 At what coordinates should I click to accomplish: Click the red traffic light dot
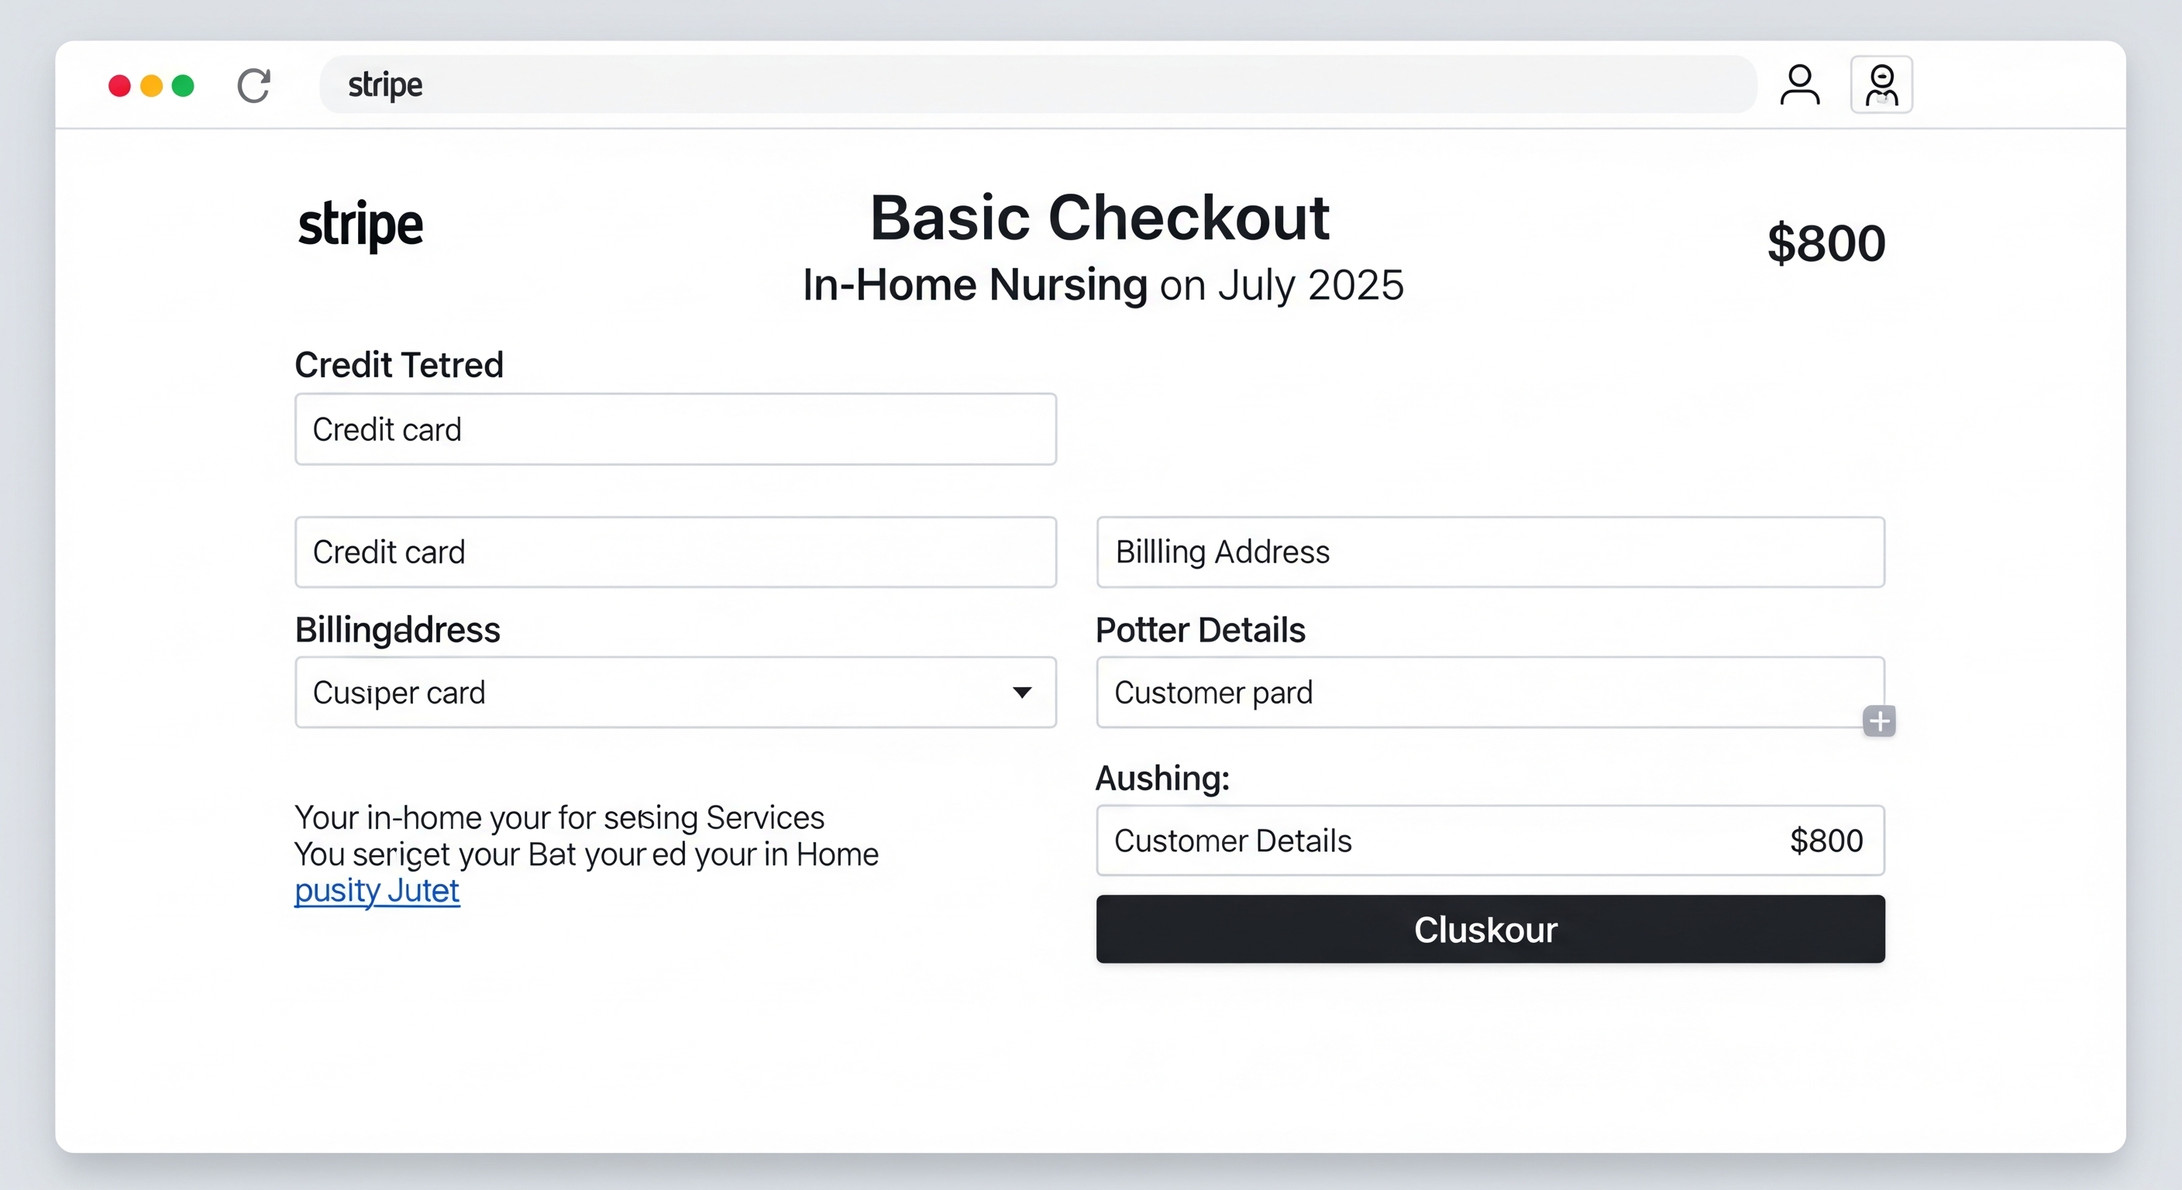pos(119,85)
